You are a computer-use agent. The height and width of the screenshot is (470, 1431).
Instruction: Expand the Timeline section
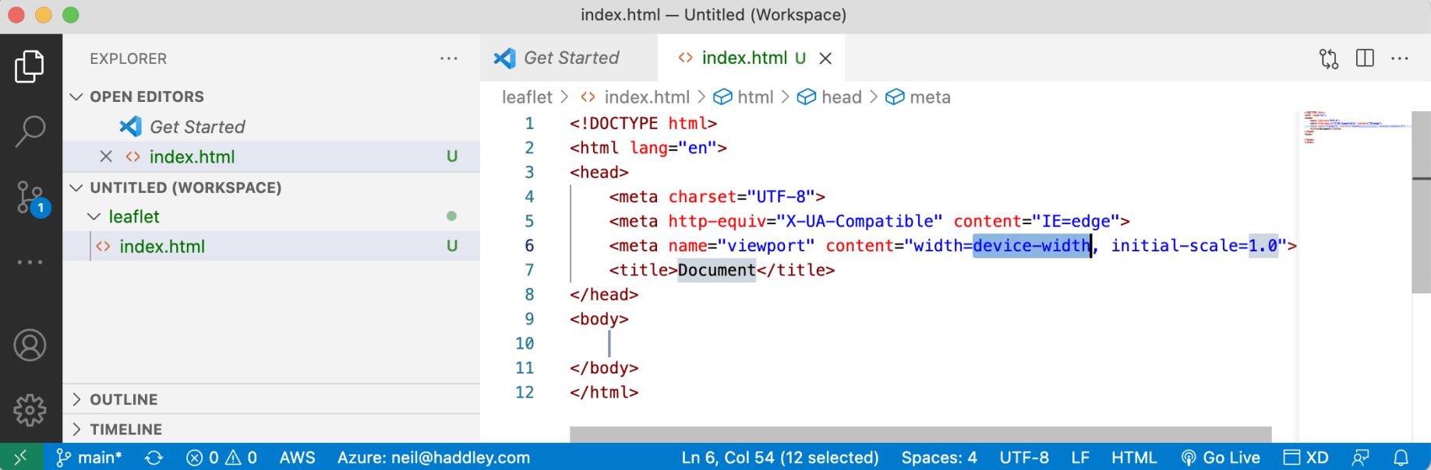[76, 429]
